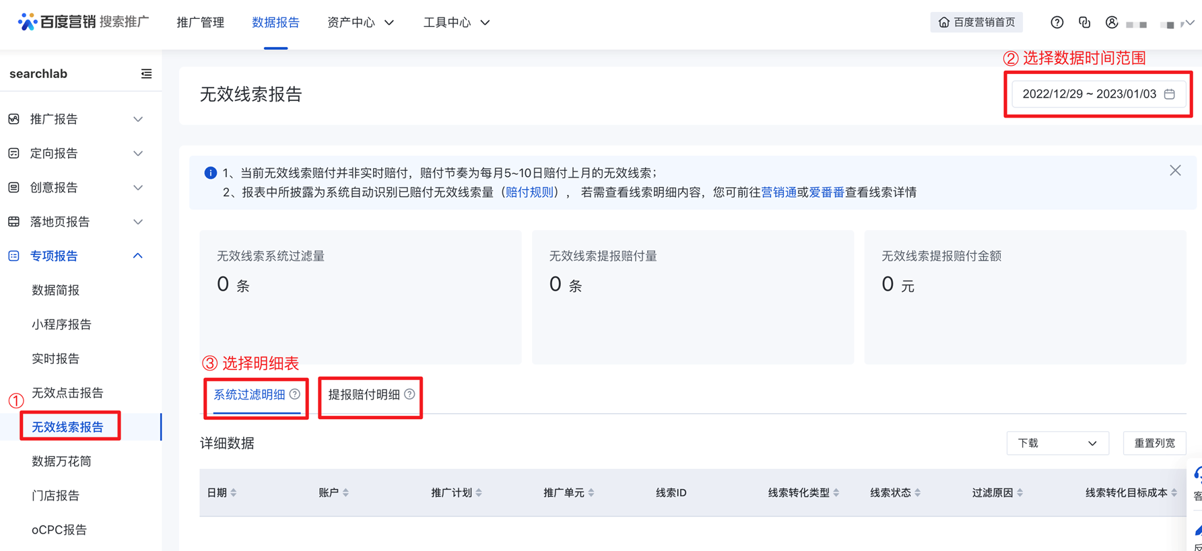This screenshot has height=551, width=1202.
Task: Click the user account profile icon
Action: (1111, 23)
